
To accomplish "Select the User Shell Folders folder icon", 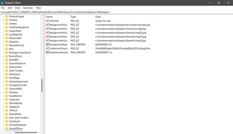I will click(7, 118).
